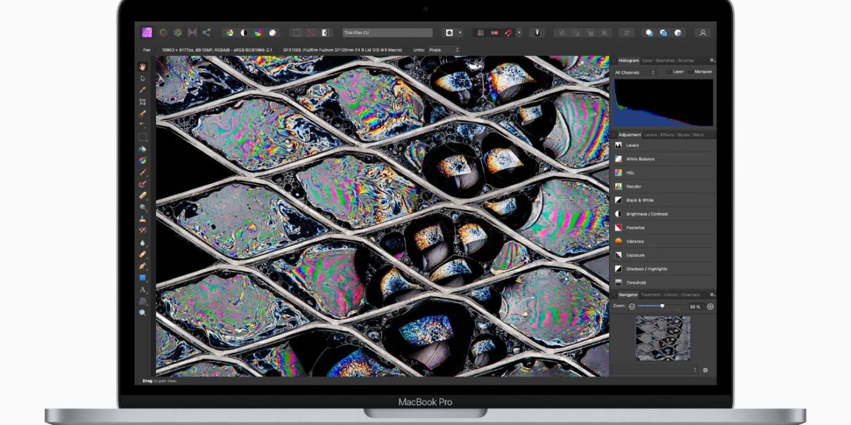Select the Hand (View) tool
Viewport: 851px width, 425px height.
coord(142,67)
